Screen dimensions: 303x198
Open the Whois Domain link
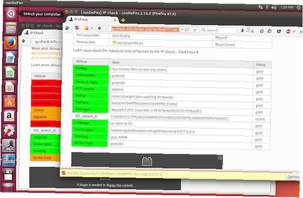pos(225,45)
